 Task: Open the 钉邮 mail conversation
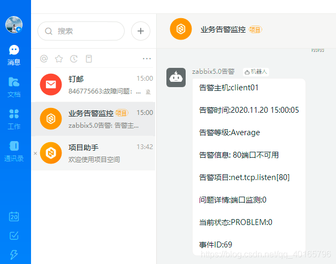94,84
